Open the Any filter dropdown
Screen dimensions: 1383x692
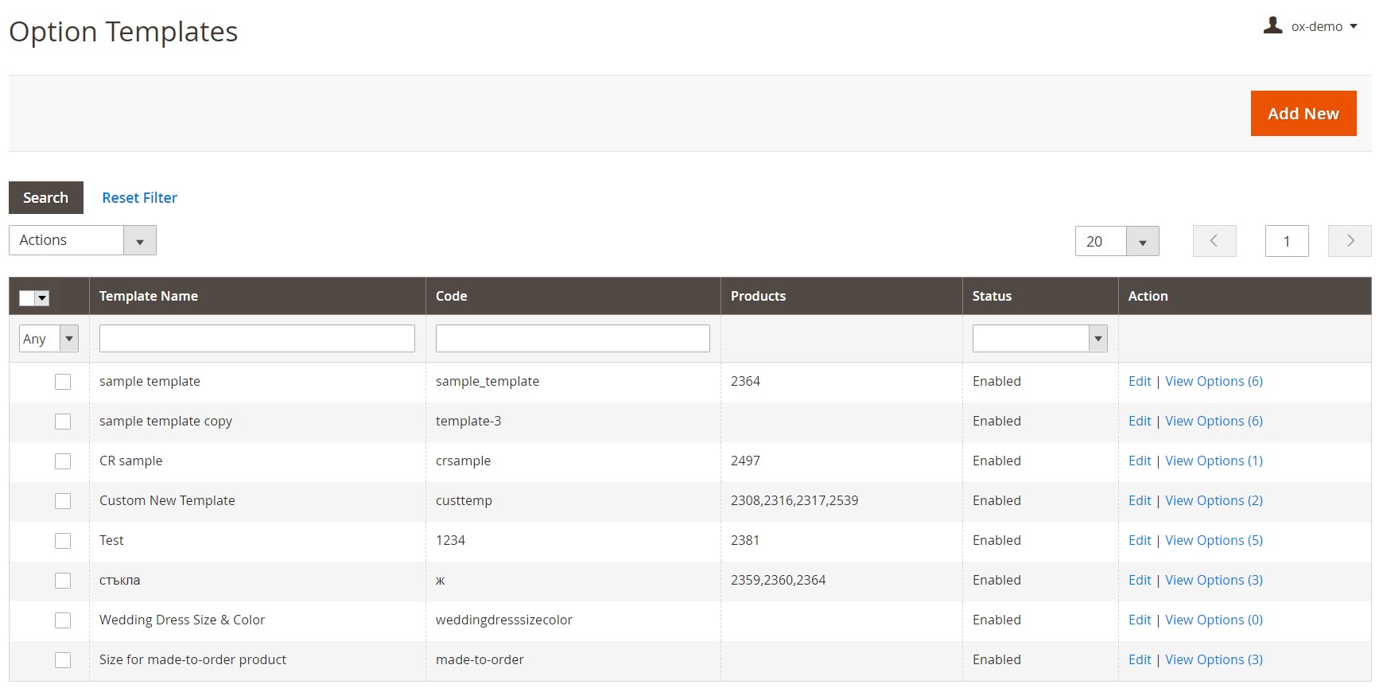tap(49, 339)
